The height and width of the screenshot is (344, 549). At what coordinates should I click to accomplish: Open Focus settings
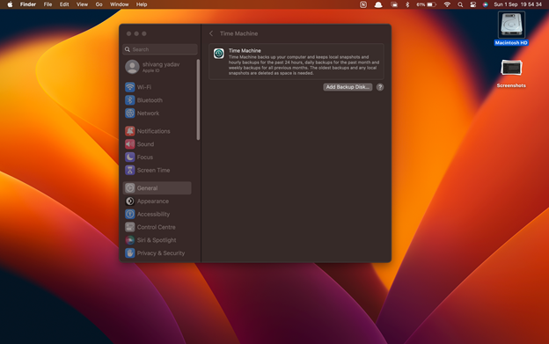(157, 157)
